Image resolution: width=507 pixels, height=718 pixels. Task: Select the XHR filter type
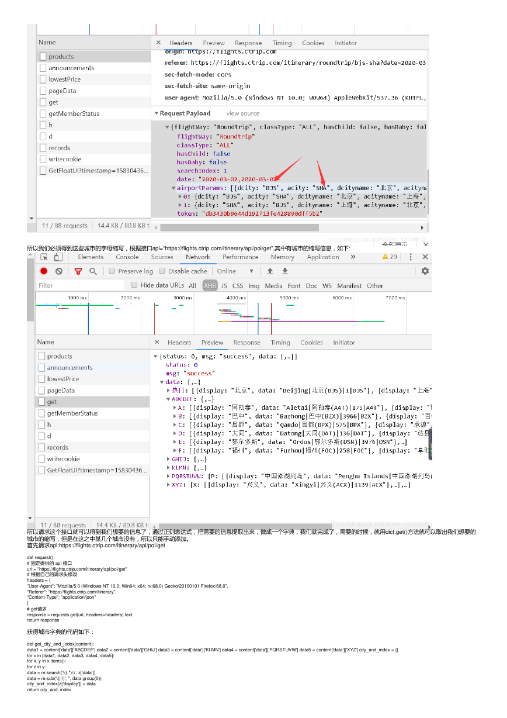pyautogui.click(x=210, y=286)
